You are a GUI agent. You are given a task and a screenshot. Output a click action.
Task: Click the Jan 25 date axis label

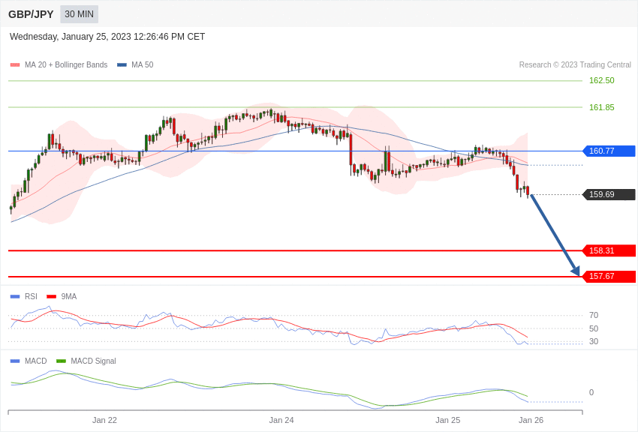(x=447, y=420)
